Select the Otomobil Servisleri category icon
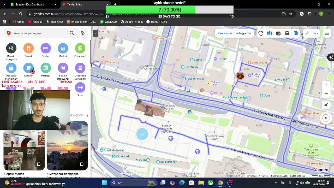The image size is (334, 188). point(80,68)
